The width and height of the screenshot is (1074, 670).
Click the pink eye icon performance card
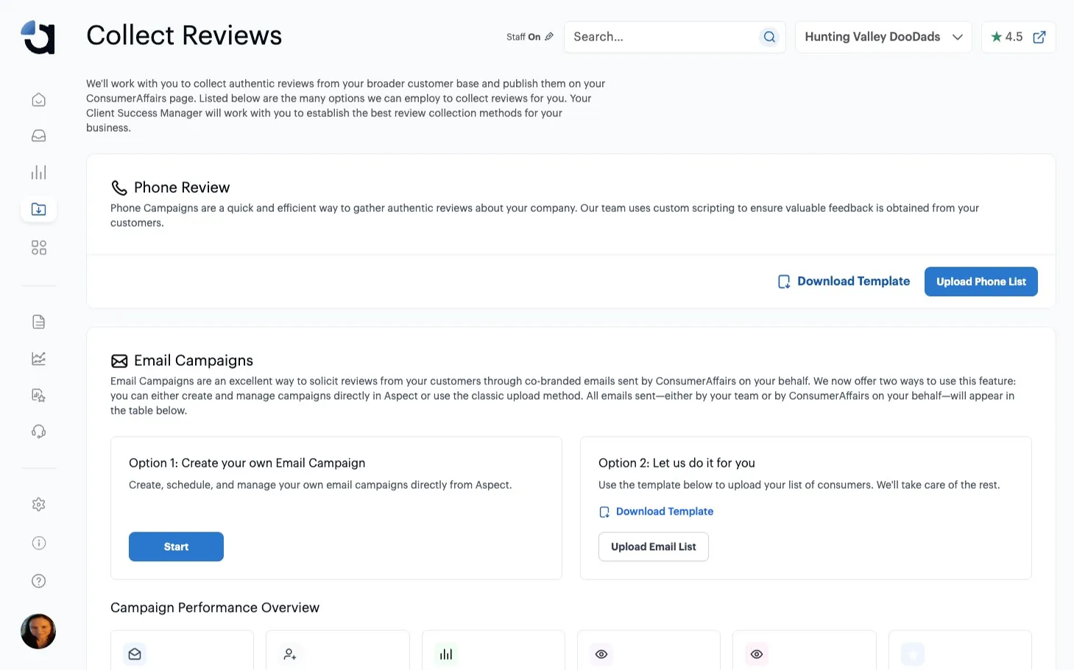pos(757,654)
